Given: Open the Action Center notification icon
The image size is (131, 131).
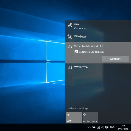Looking at the screenshot, I should (x=107, y=127).
